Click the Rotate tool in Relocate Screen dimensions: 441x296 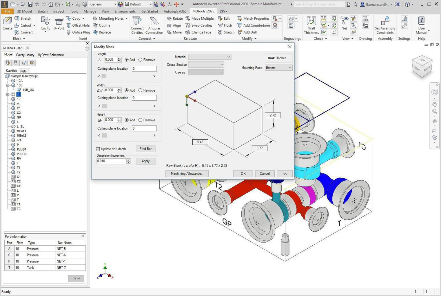pyautogui.click(x=175, y=18)
